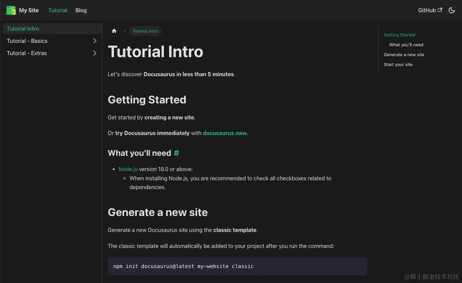The width and height of the screenshot is (462, 283).
Task: Click the Getting Started section heading
Action: click(x=147, y=100)
